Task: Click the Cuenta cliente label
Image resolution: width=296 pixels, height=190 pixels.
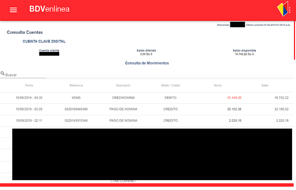Action: point(49,50)
